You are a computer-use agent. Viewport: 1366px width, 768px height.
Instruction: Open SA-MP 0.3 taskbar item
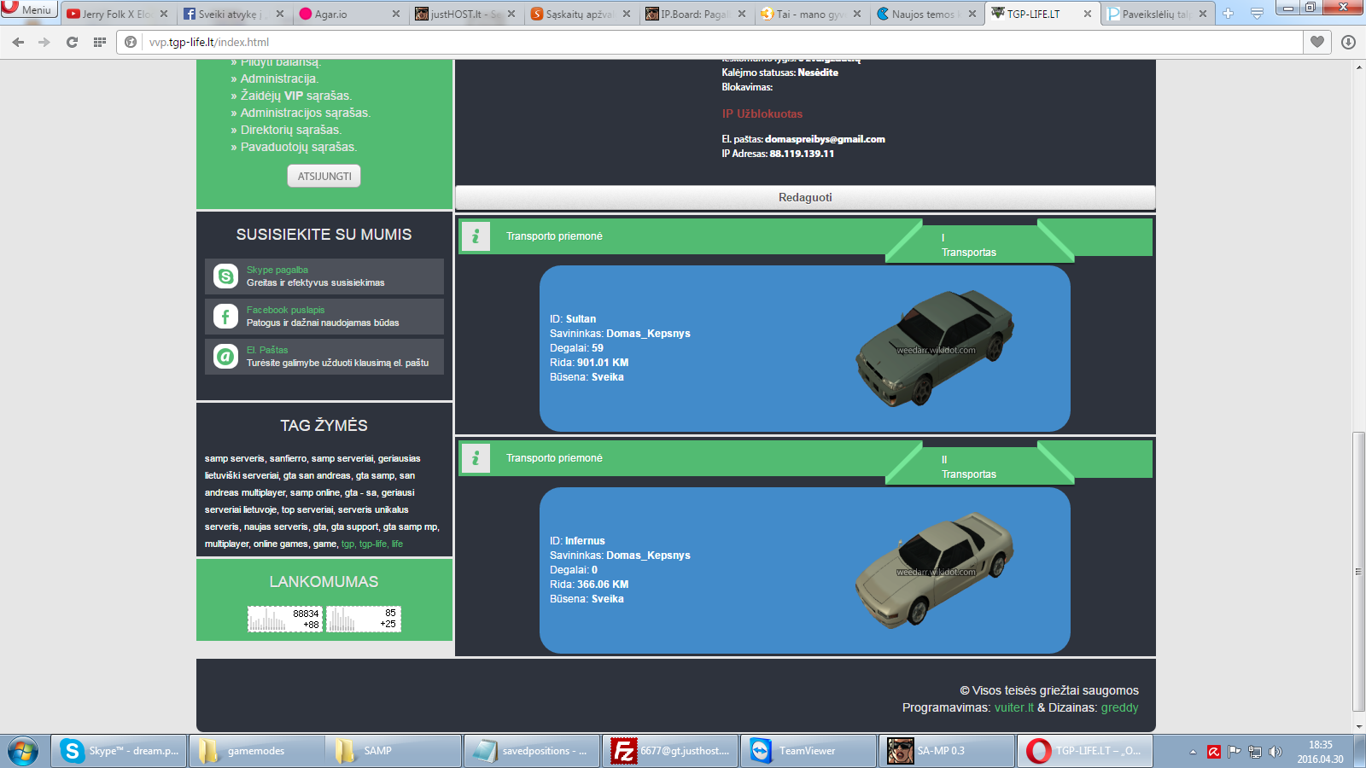[x=947, y=751]
